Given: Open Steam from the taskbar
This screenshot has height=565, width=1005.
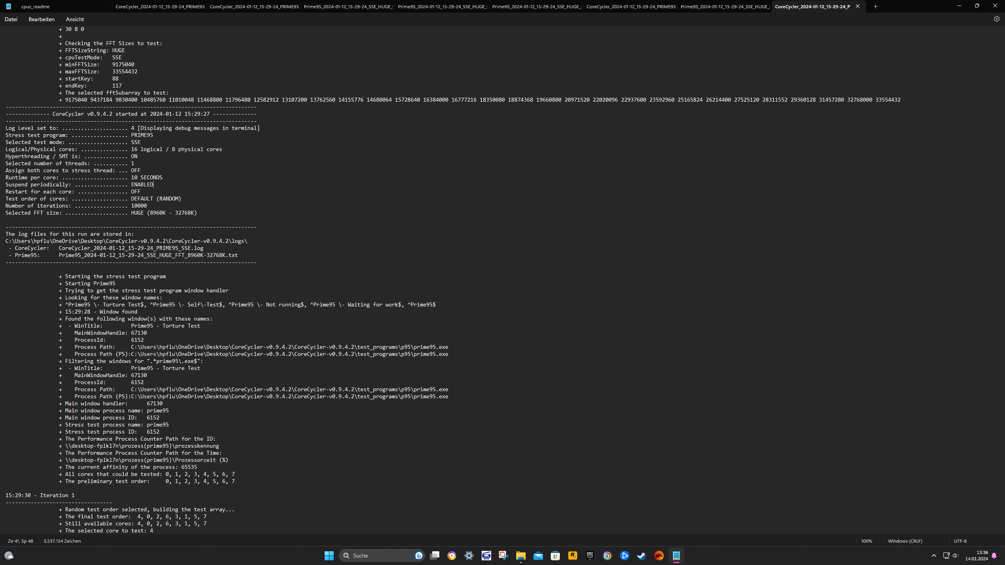Looking at the screenshot, I should point(641,556).
